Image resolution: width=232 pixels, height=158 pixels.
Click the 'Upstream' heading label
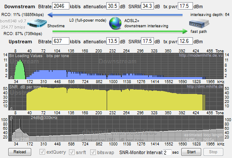(x=20, y=42)
